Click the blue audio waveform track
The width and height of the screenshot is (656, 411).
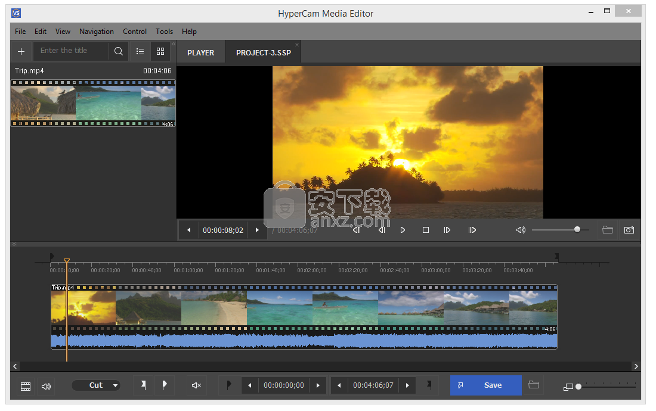point(304,341)
